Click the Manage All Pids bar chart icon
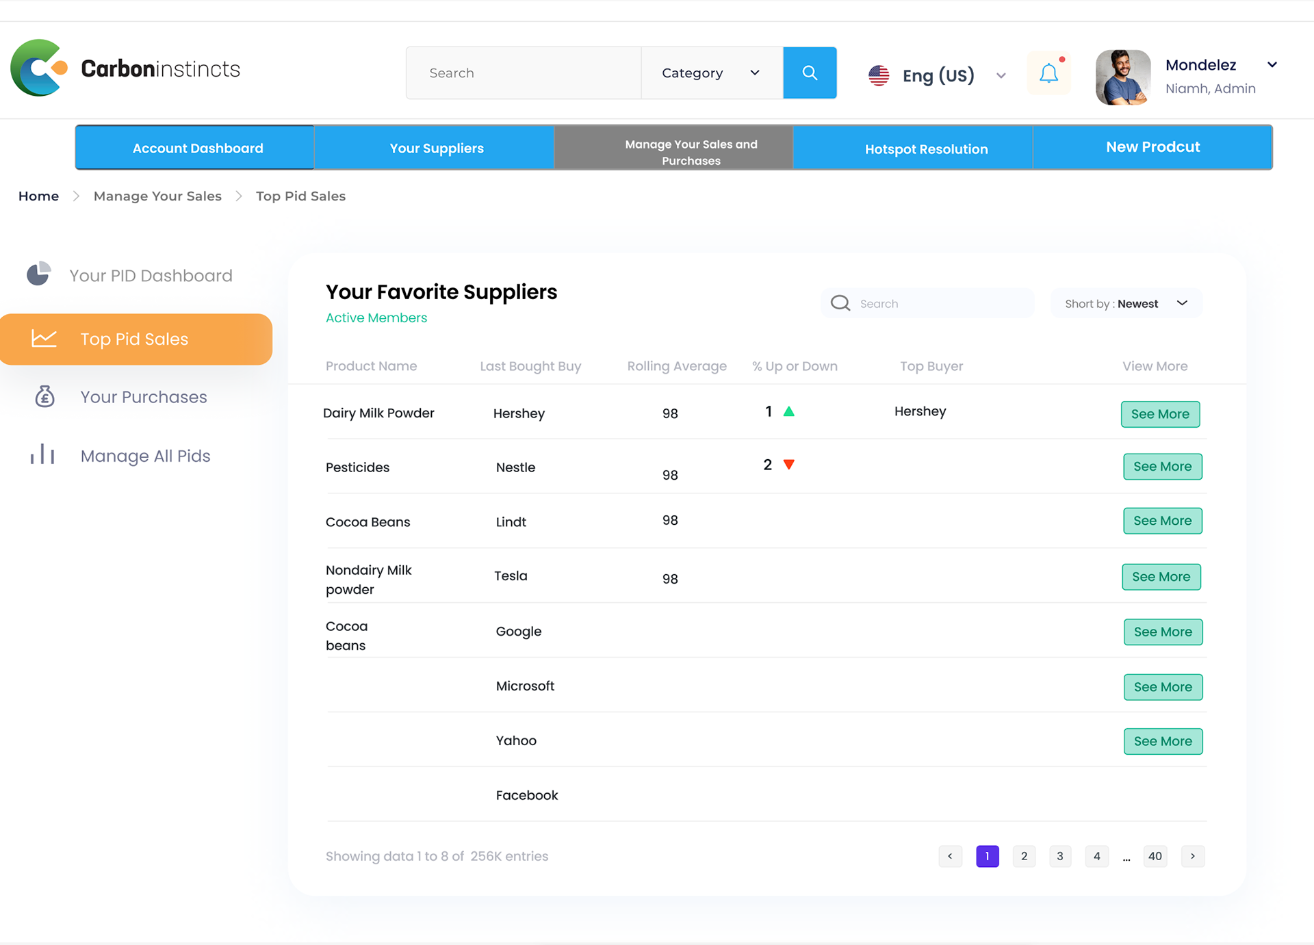This screenshot has height=945, width=1314. (42, 454)
